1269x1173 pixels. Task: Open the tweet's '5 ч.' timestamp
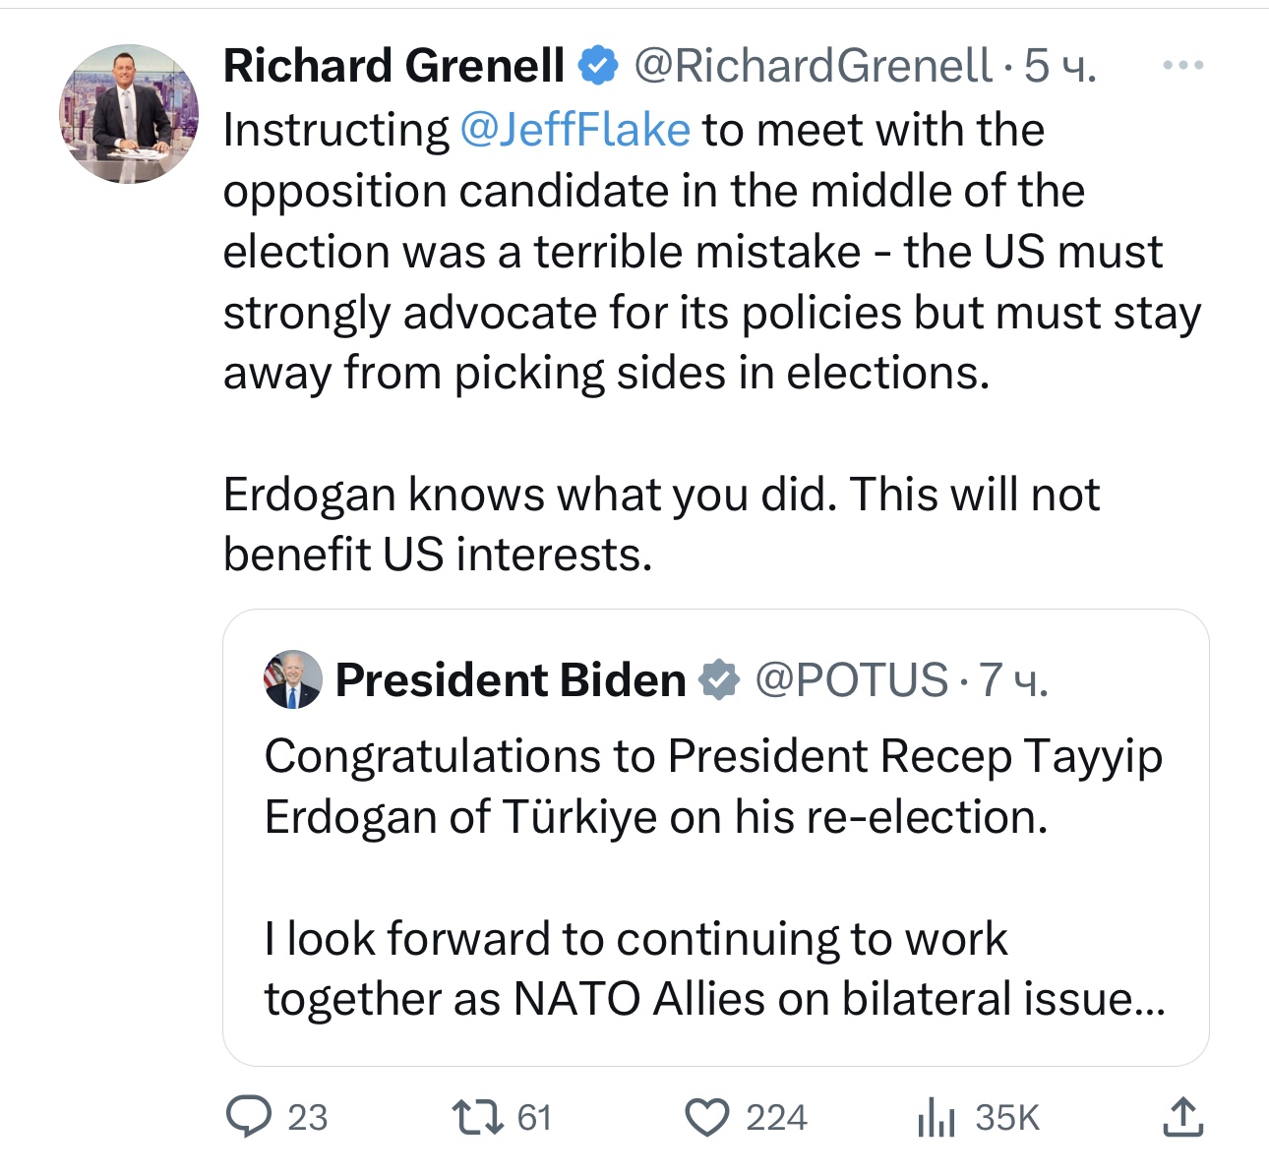(x=1060, y=66)
